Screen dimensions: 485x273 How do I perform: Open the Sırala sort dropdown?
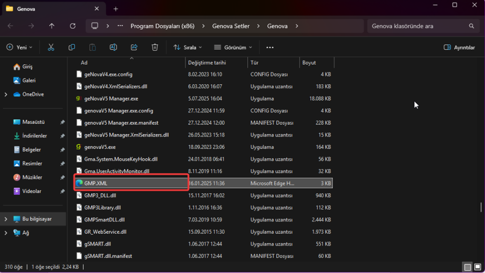(188, 47)
